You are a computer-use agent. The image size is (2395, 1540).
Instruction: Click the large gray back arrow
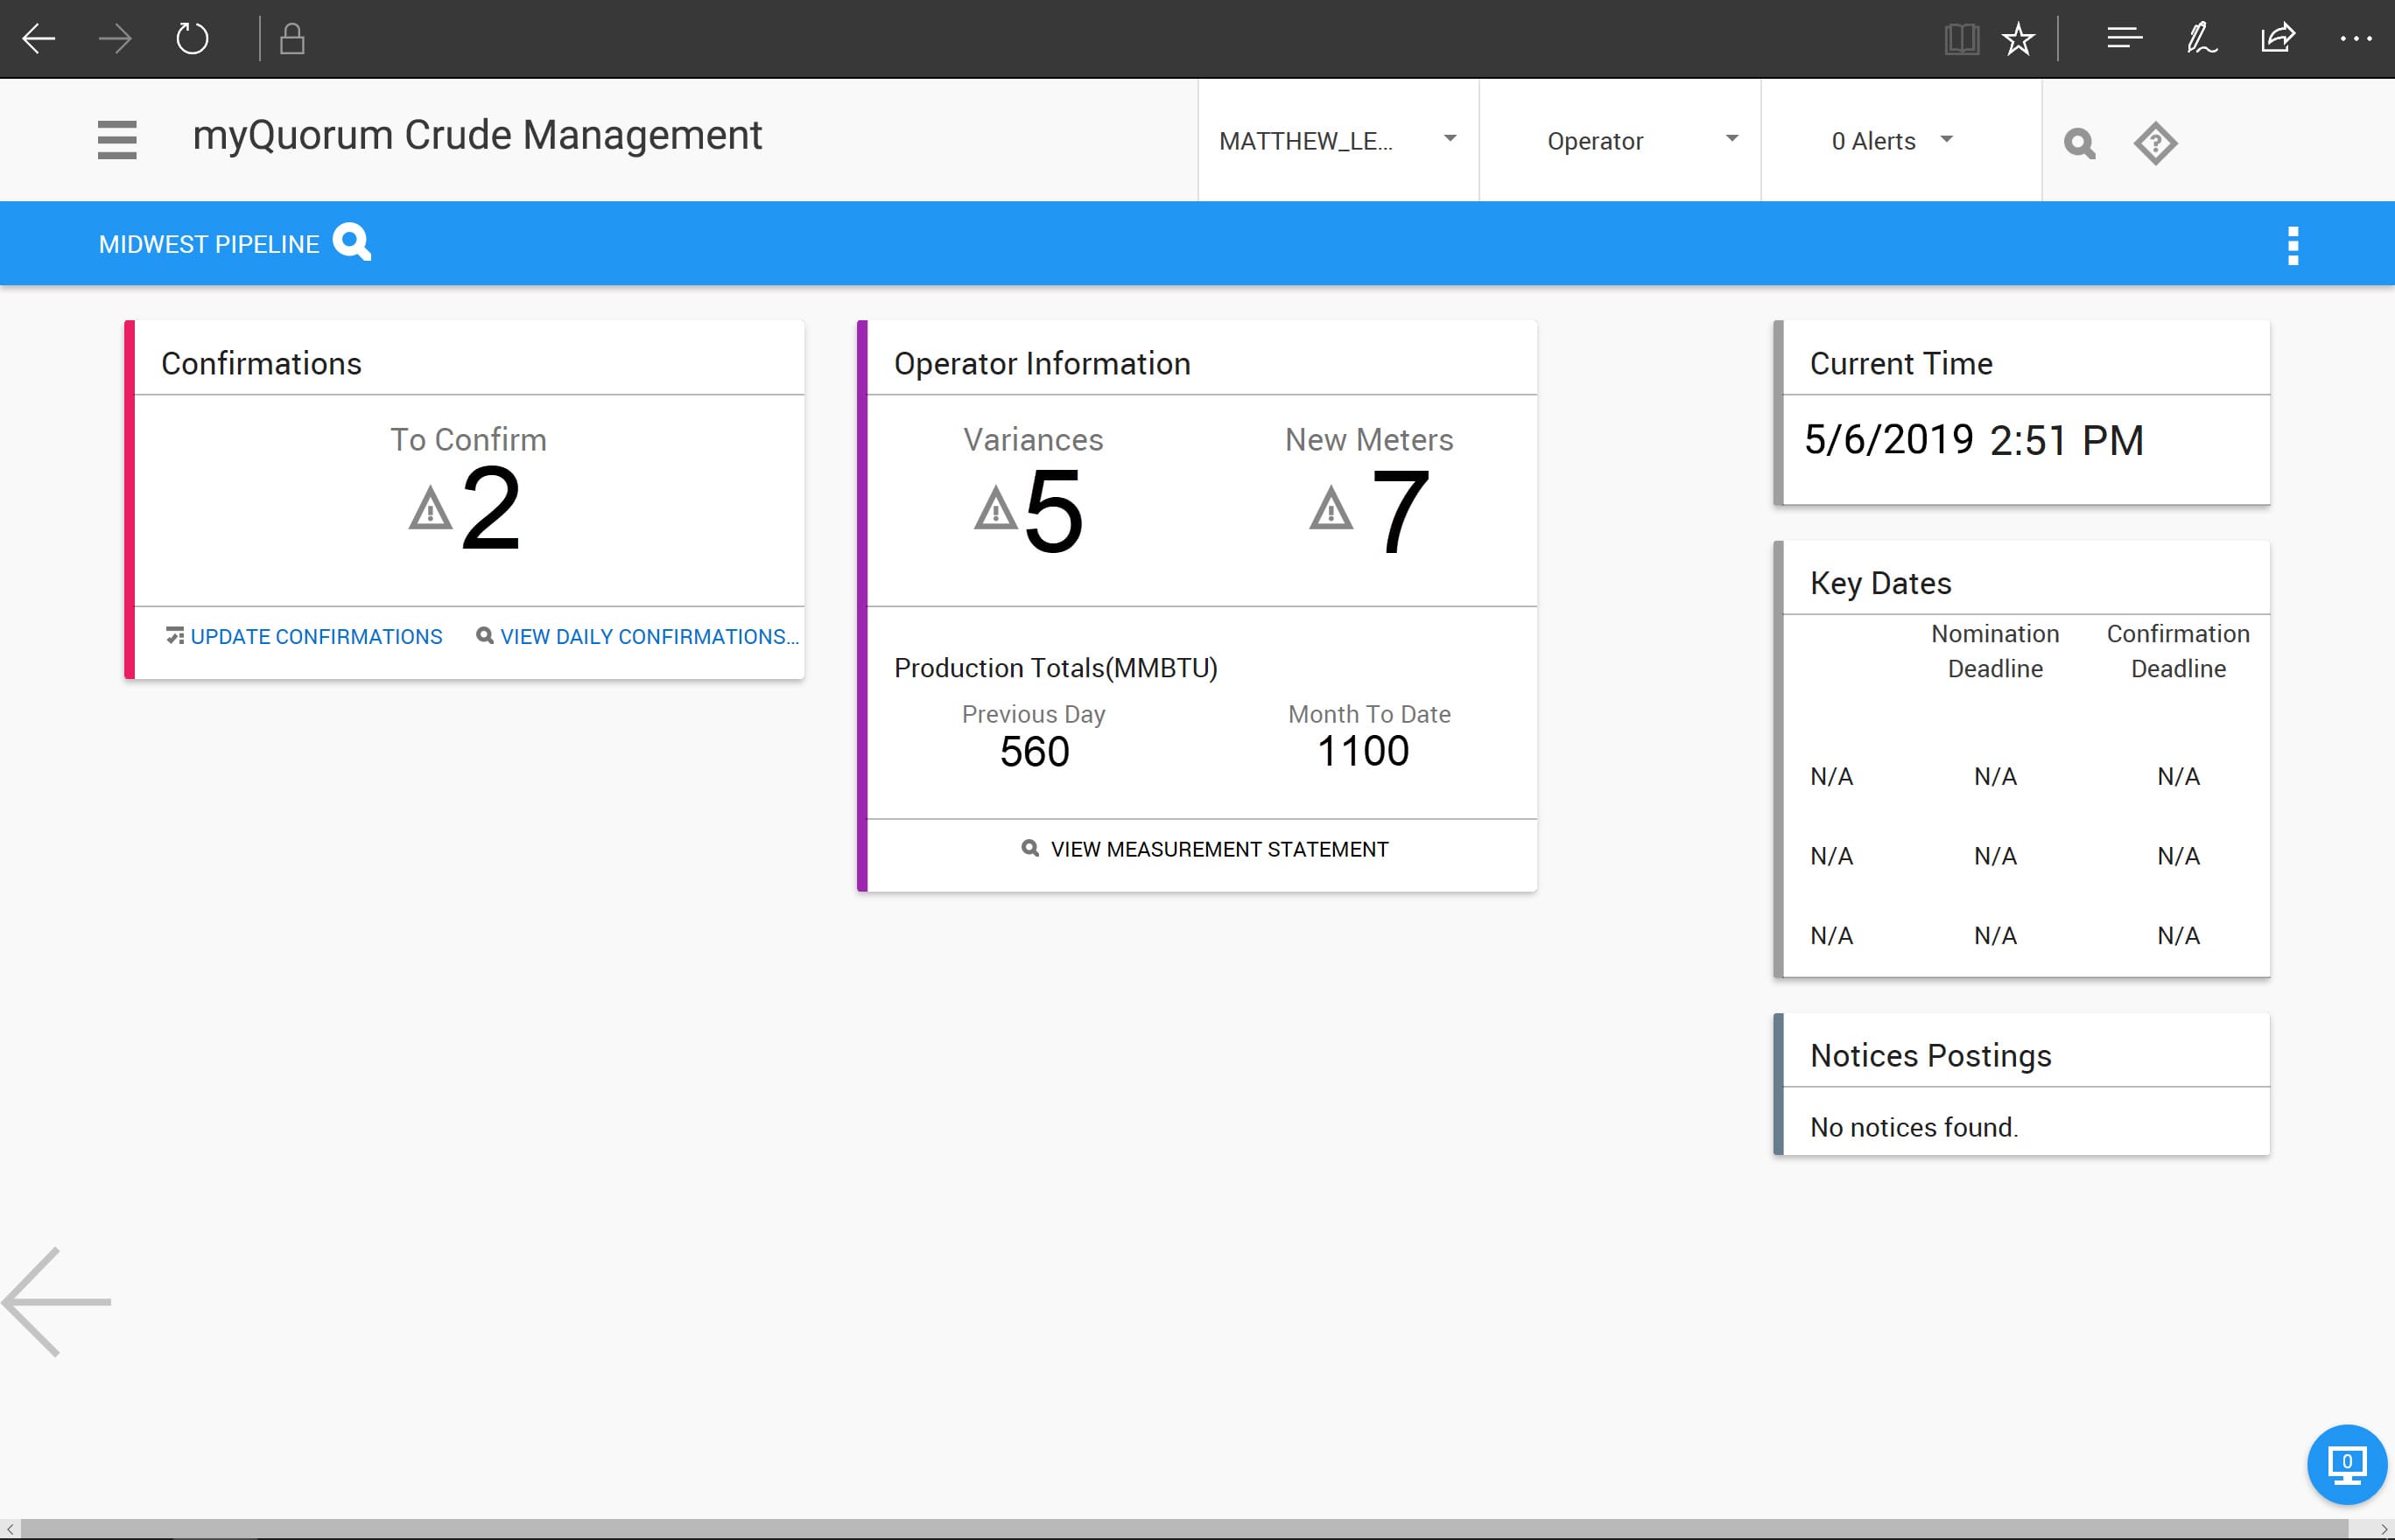tap(57, 1302)
